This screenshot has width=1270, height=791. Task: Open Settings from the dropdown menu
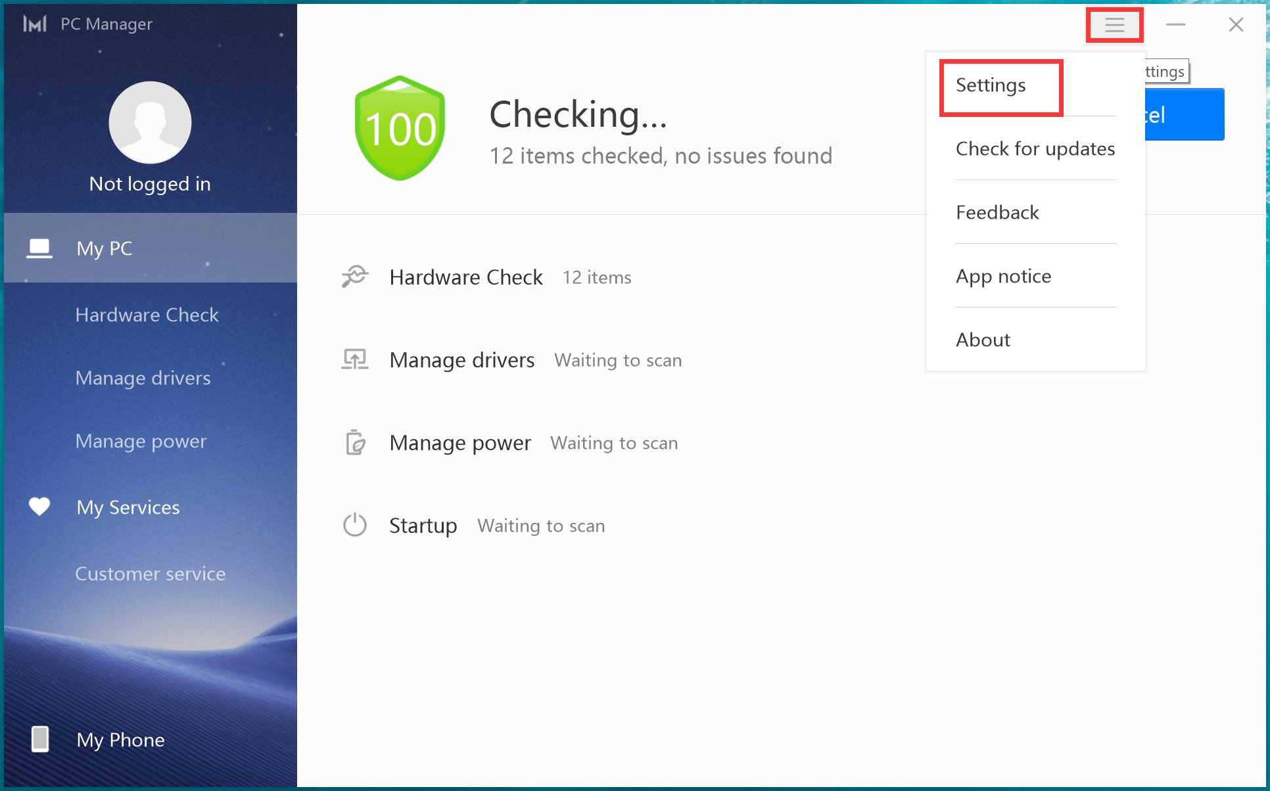coord(991,85)
